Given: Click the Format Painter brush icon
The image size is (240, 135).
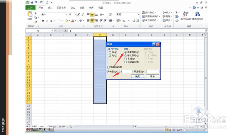Looking at the screenshot, I should coord(36,22).
